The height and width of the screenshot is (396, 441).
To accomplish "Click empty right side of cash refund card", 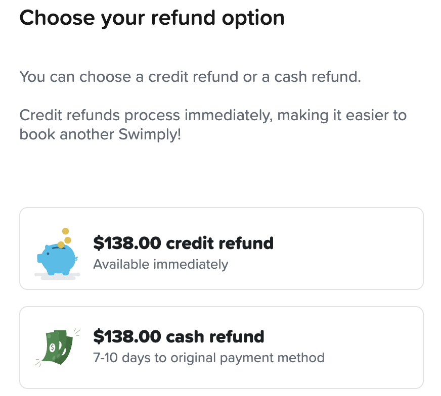I will [x=374, y=347].
